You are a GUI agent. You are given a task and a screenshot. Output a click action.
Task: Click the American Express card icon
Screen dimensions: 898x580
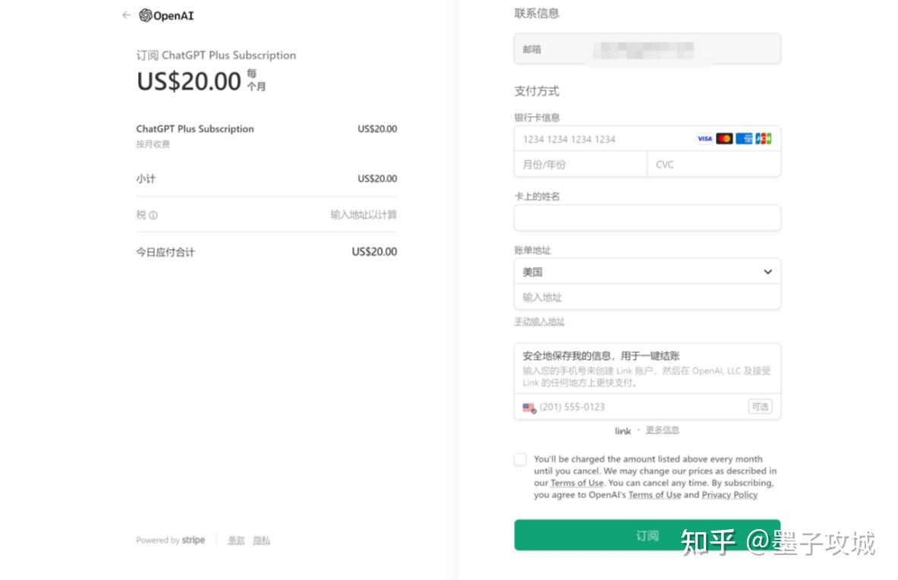click(x=743, y=139)
